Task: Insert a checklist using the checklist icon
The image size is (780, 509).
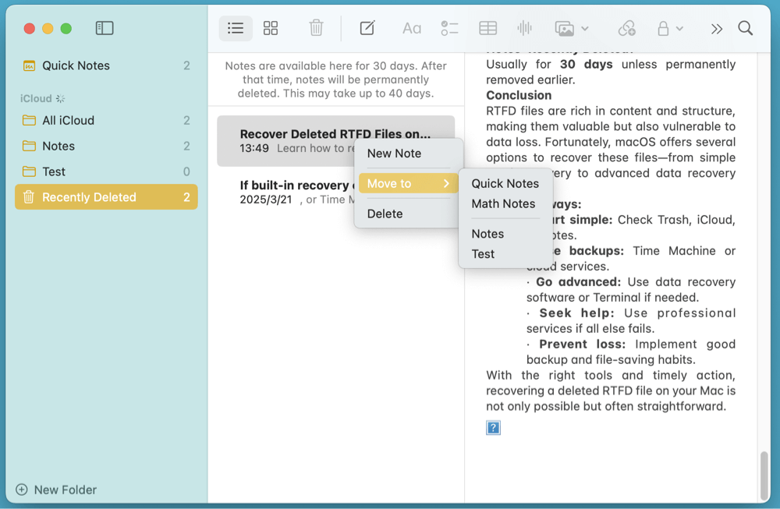Action: pyautogui.click(x=449, y=27)
